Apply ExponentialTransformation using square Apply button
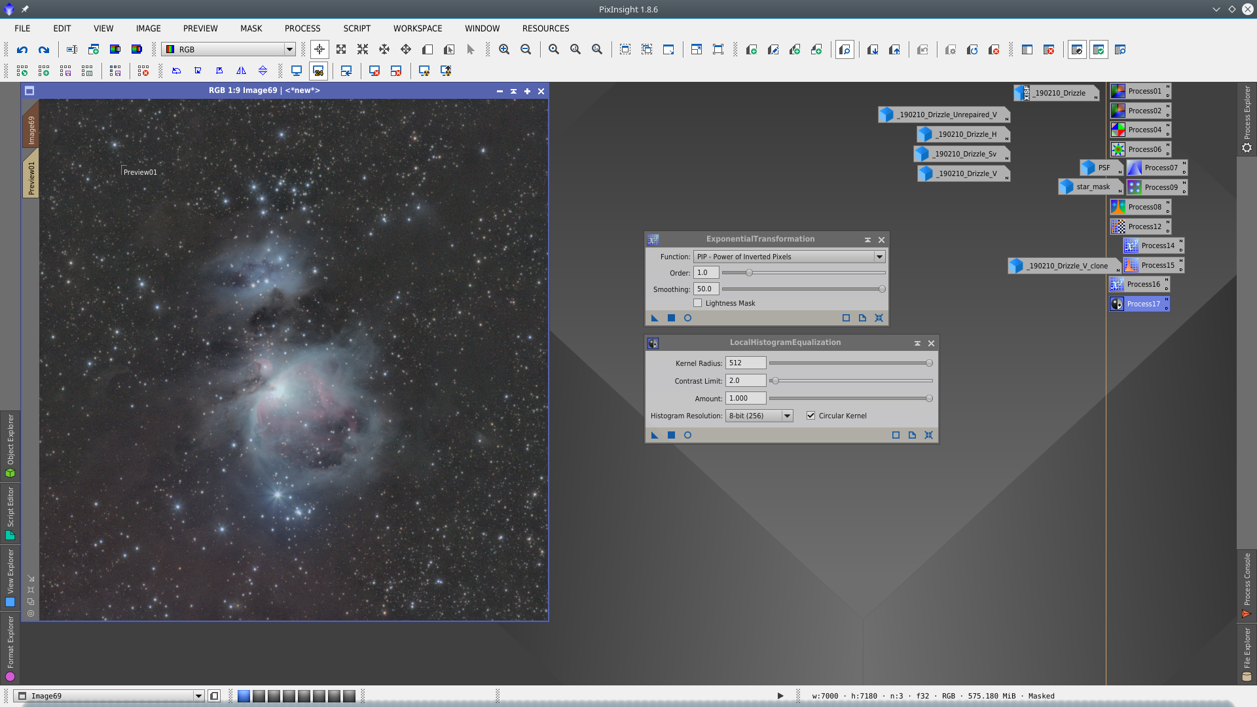Image resolution: width=1257 pixels, height=707 pixels. [x=671, y=318]
